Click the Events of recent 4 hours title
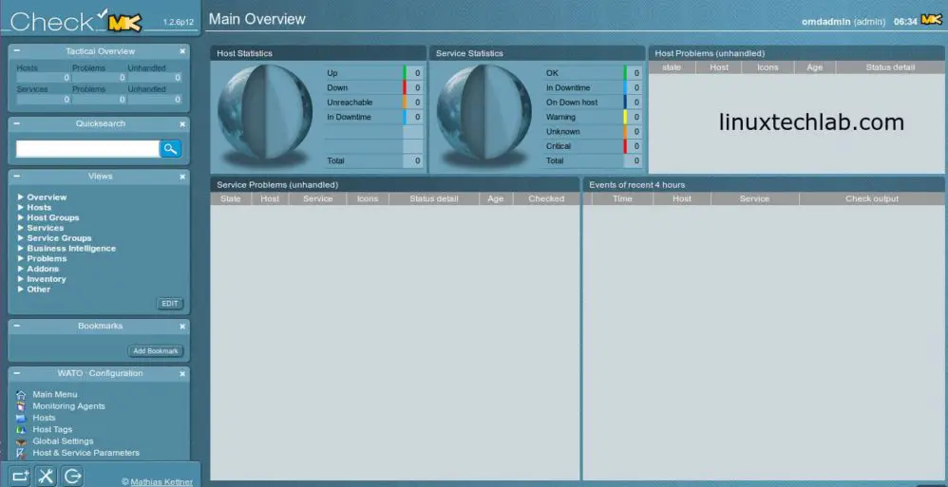 (637, 185)
